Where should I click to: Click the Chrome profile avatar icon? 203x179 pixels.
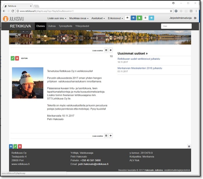173,3
